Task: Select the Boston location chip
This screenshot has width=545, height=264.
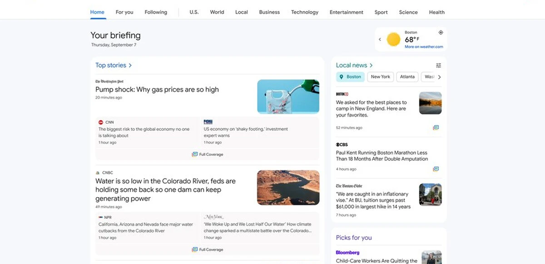Action: tap(350, 77)
